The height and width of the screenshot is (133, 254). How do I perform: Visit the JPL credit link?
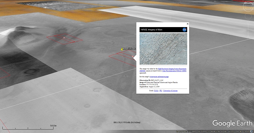(x=160, y=91)
